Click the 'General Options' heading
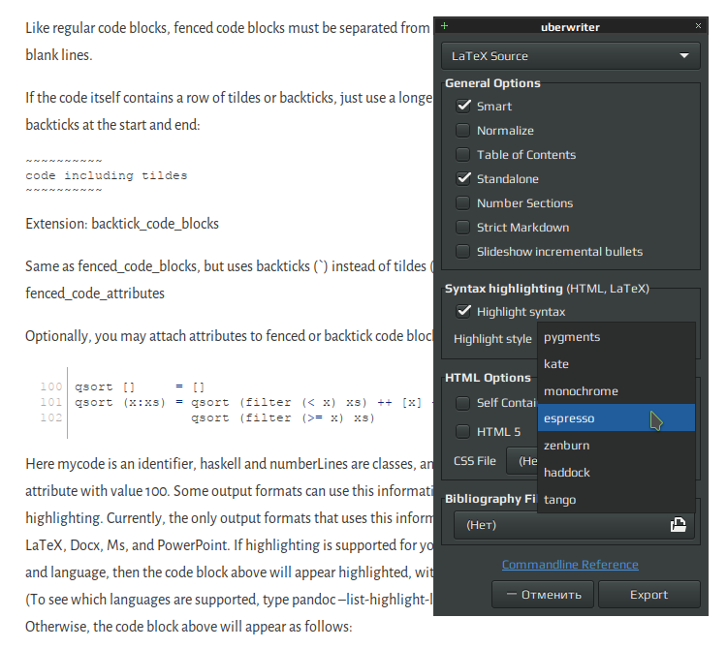The height and width of the screenshot is (649, 727). click(492, 83)
